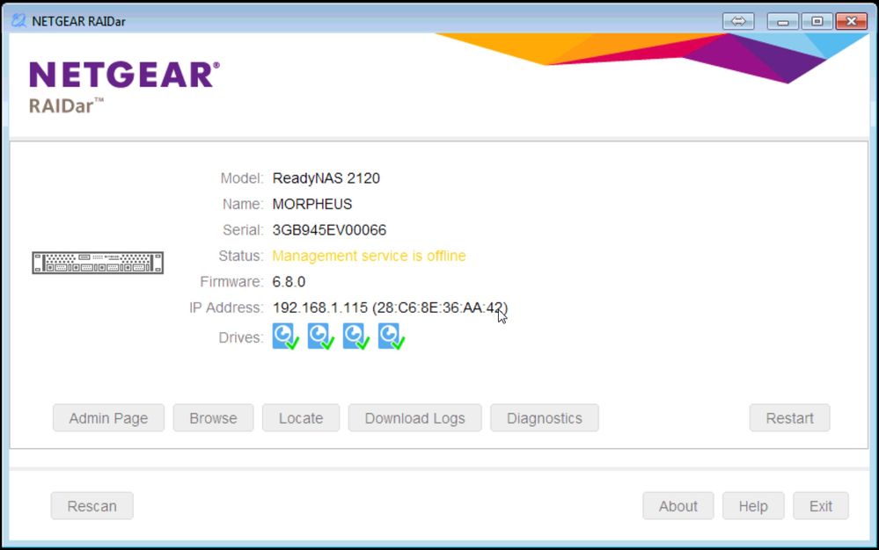Select the ReadyNAS rack device icon

click(x=98, y=263)
